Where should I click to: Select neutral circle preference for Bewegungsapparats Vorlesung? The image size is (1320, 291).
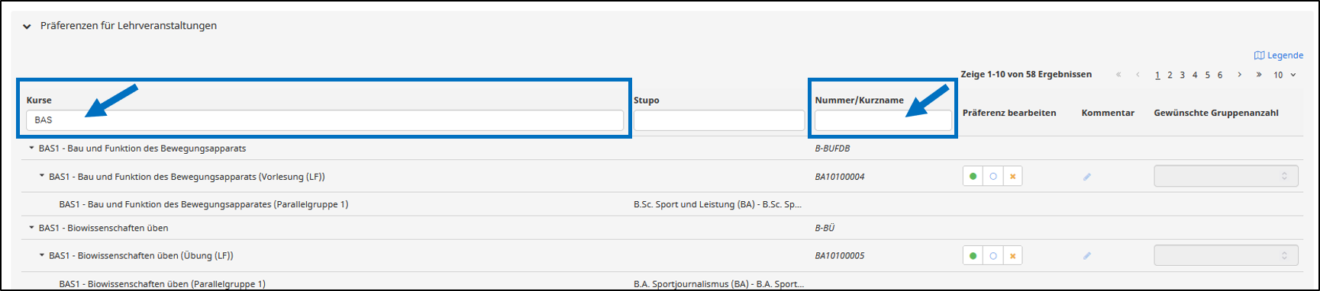click(992, 177)
